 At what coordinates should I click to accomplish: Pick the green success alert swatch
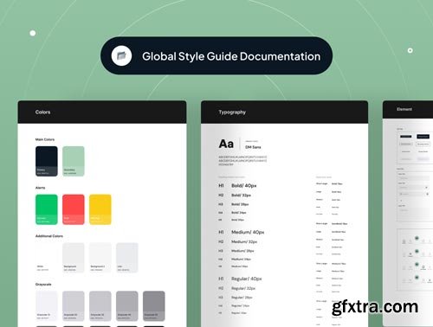click(x=47, y=209)
